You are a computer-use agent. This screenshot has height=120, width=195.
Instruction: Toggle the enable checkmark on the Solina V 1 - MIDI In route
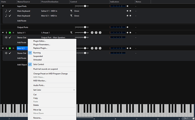tap(10, 11)
